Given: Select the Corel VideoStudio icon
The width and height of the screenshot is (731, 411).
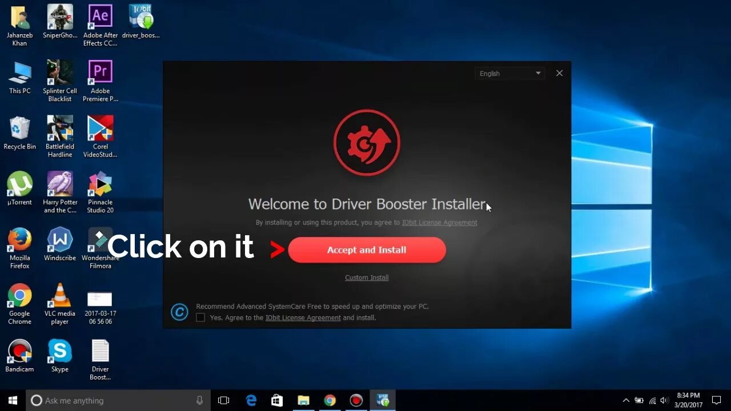Looking at the screenshot, I should pyautogui.click(x=100, y=137).
